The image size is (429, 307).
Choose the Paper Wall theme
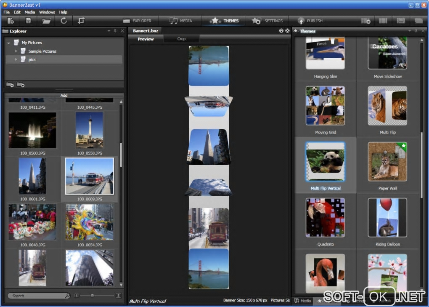point(387,162)
